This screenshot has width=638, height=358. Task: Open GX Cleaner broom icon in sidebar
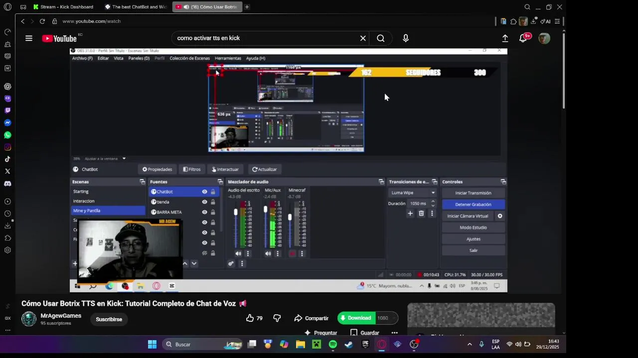(7, 44)
